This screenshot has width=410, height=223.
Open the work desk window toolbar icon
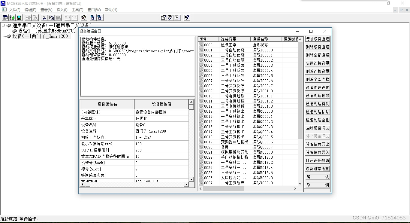[5, 18]
